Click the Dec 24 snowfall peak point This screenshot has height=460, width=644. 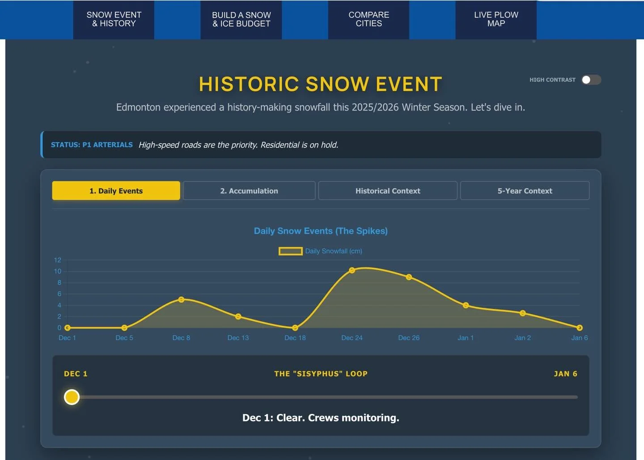point(352,270)
